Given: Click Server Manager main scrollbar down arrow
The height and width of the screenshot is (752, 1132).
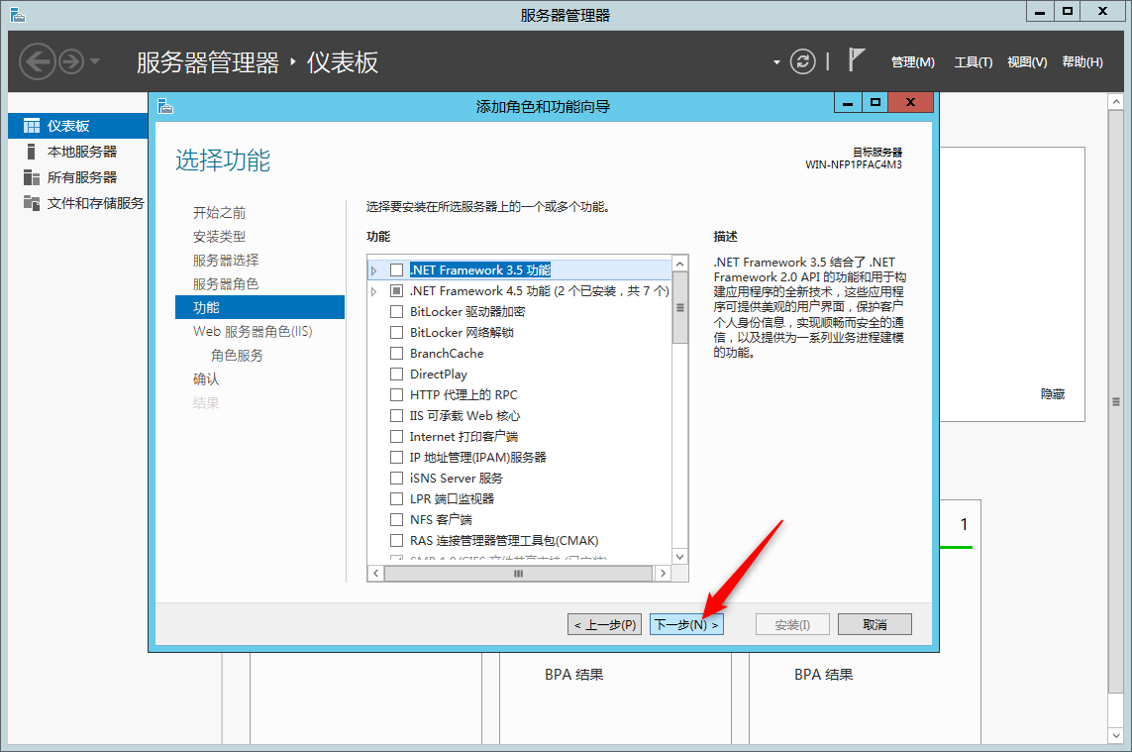Looking at the screenshot, I should click(x=1116, y=735).
